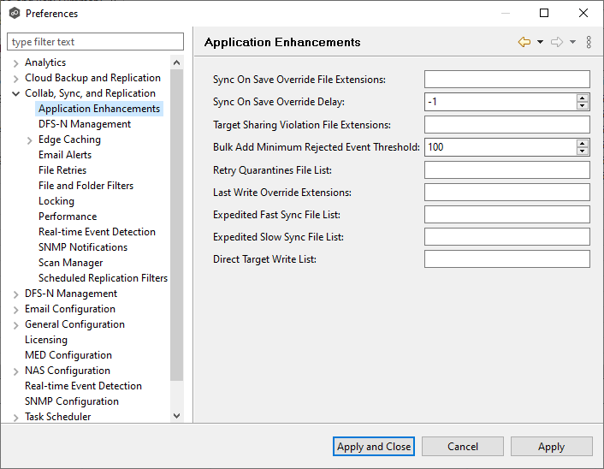
Task: Click the back navigation arrow icon
Action: click(x=524, y=42)
